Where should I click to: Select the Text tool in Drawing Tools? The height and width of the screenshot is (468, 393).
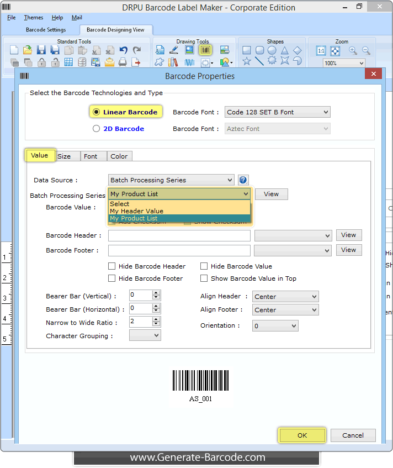point(160,50)
